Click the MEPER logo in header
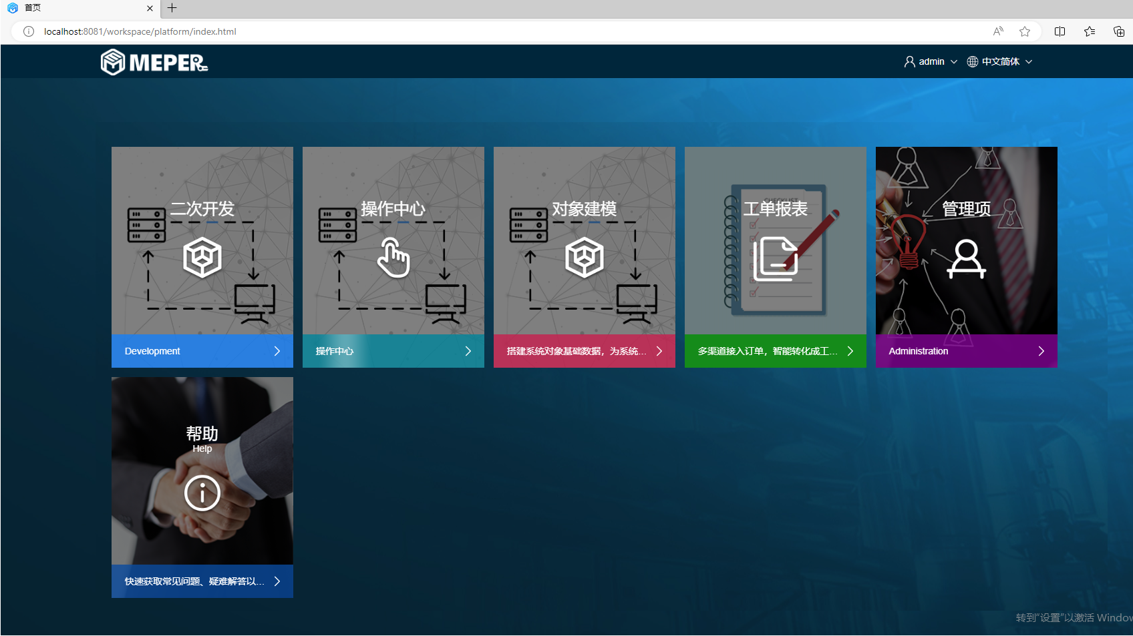The height and width of the screenshot is (636, 1133). tap(154, 62)
